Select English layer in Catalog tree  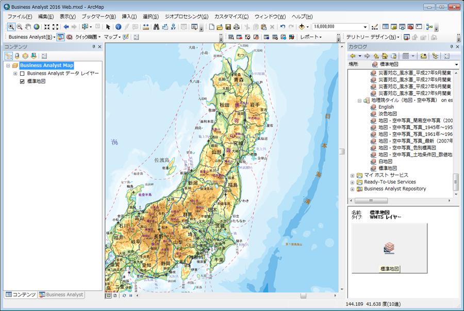coord(386,107)
